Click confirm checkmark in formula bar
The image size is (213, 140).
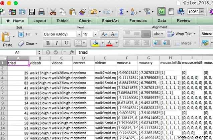tap(56, 52)
